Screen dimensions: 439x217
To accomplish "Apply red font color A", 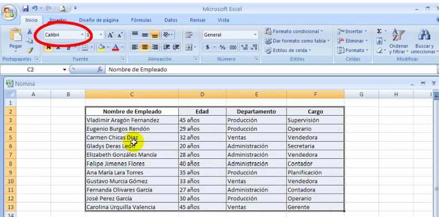I will pos(115,47).
